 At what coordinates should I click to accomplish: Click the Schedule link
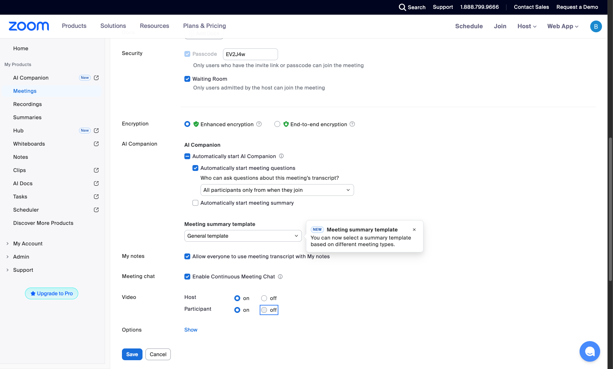point(469,26)
